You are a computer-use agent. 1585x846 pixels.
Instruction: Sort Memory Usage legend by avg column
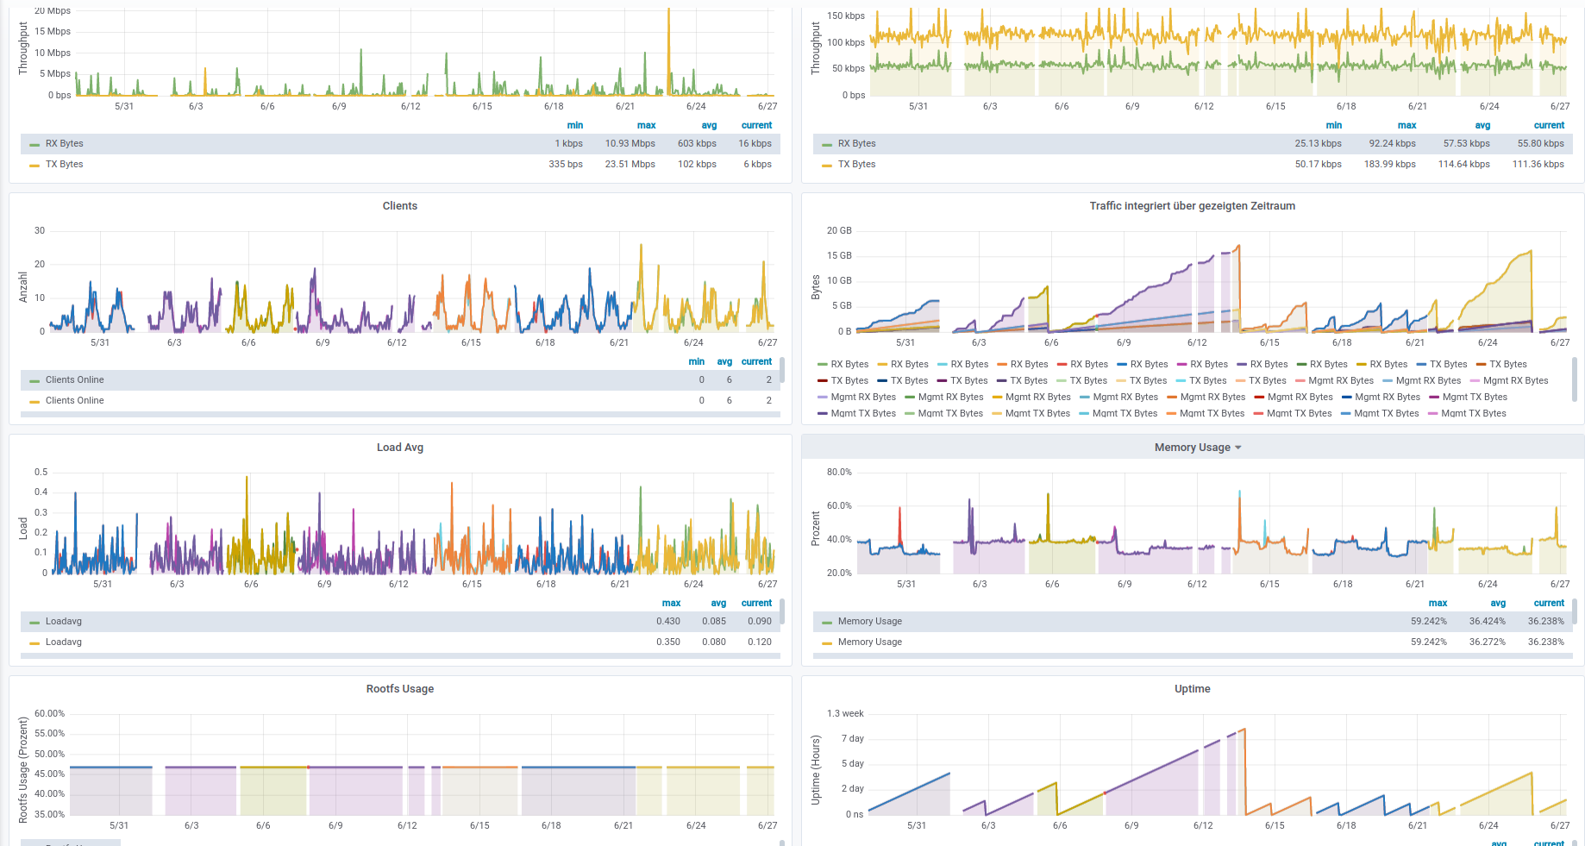[1498, 603]
